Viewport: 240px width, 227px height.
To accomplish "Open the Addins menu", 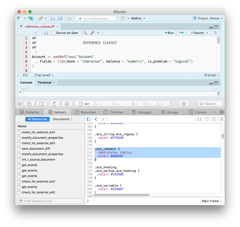I will tap(138, 18).
